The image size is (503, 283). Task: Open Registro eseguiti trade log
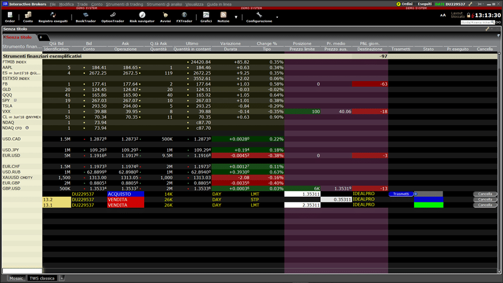pos(53,17)
